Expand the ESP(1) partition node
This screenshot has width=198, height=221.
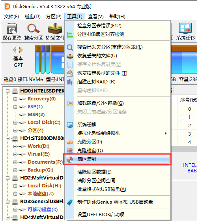pyautogui.click(x=15, y=107)
